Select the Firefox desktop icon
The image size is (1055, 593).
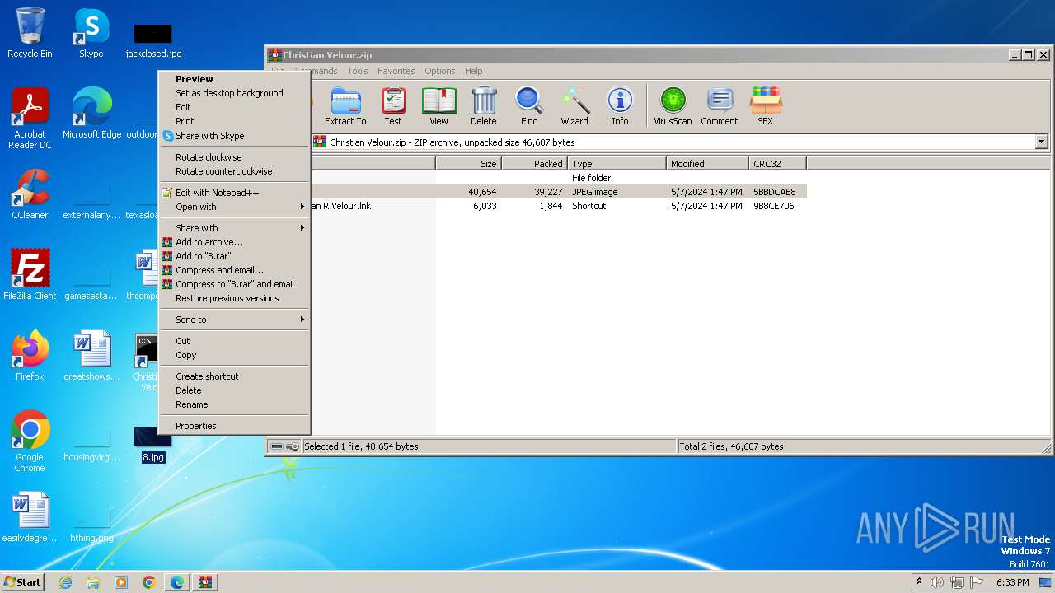coord(30,355)
